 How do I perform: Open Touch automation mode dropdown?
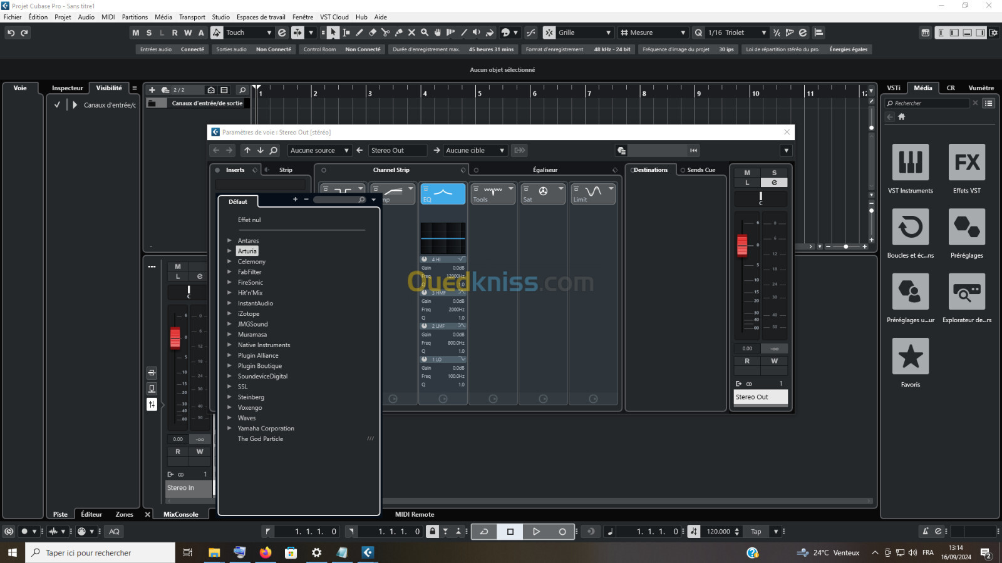249,33
